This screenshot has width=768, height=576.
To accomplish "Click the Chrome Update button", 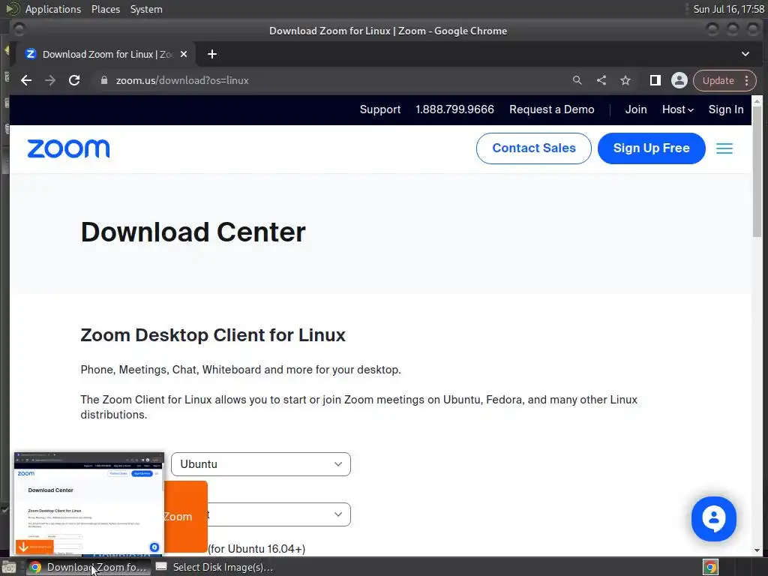I will coord(718,80).
